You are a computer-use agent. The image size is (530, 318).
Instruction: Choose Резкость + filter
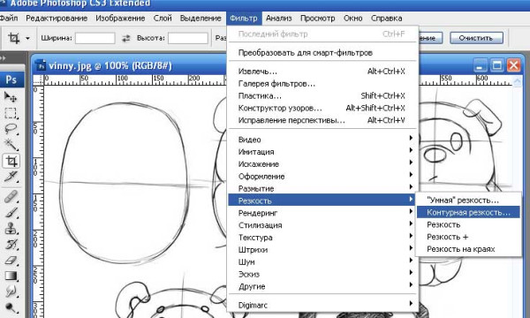tap(468, 237)
